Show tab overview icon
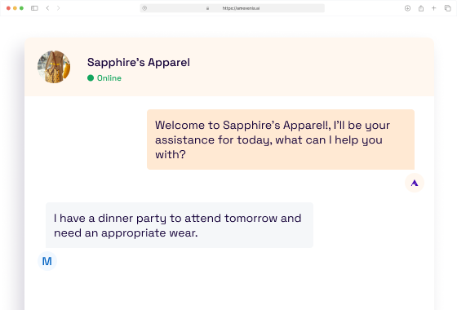 click(x=448, y=8)
